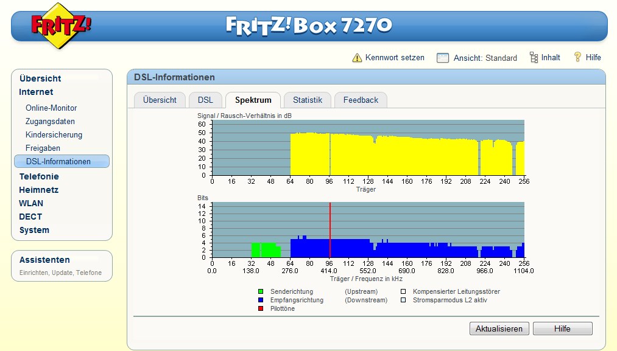Select the Spektrum tab
Screen dimensions: 617x351
click(253, 100)
